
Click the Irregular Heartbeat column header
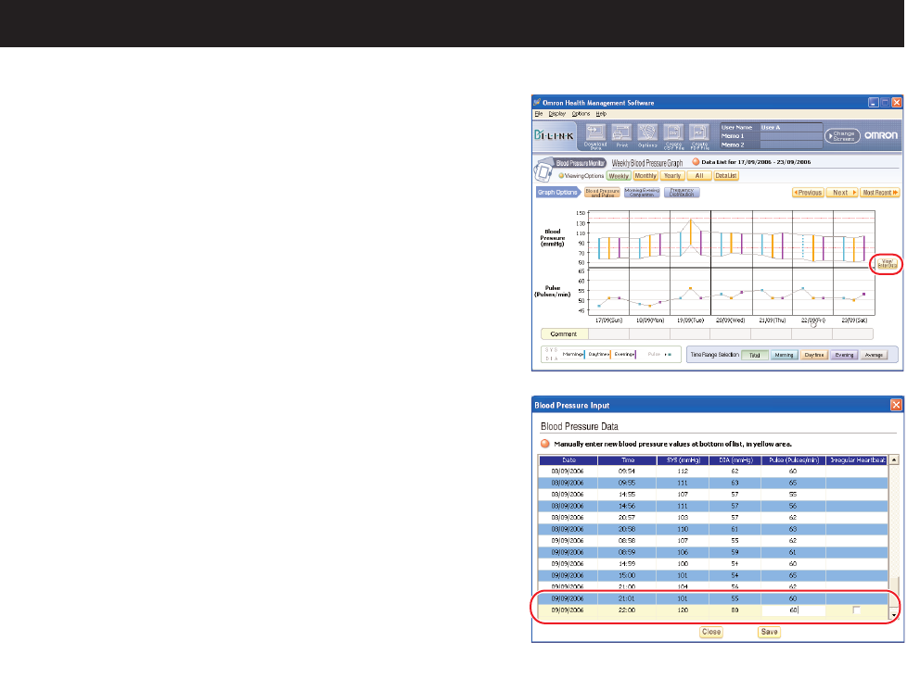[x=857, y=460]
